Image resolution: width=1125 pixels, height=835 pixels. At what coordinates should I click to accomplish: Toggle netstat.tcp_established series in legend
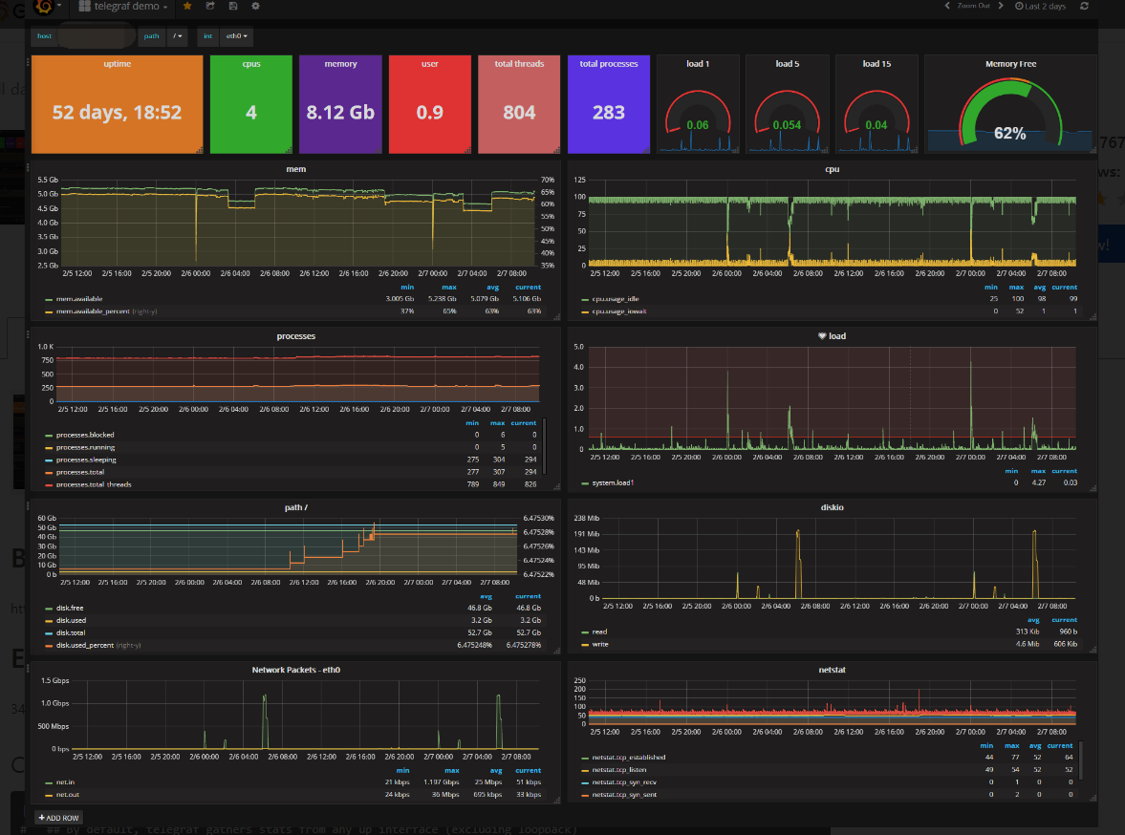629,757
